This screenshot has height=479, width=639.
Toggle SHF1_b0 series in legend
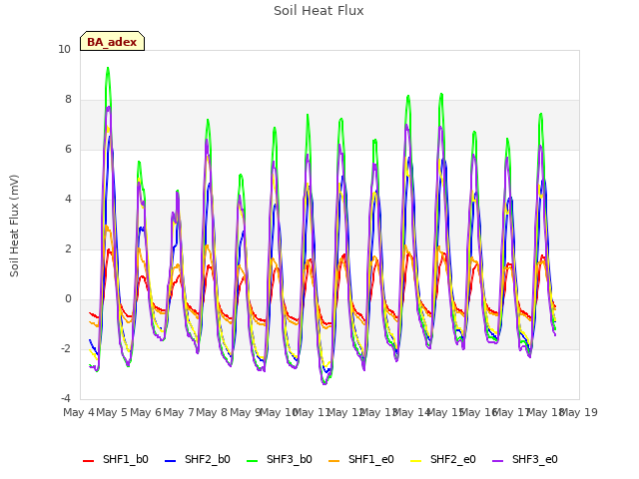tap(116, 459)
